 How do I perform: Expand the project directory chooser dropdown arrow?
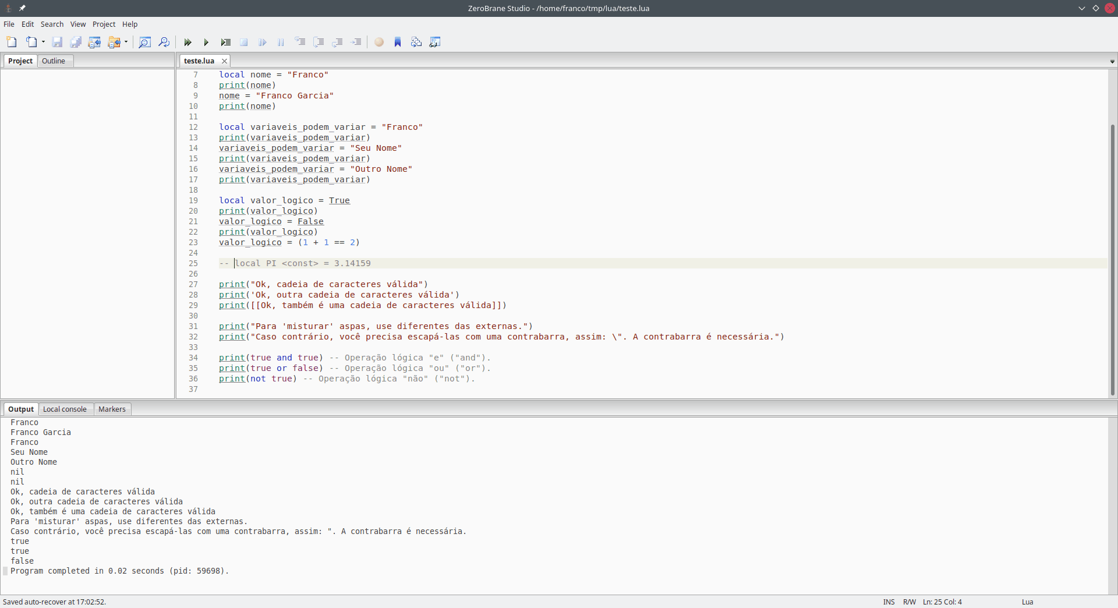click(126, 42)
